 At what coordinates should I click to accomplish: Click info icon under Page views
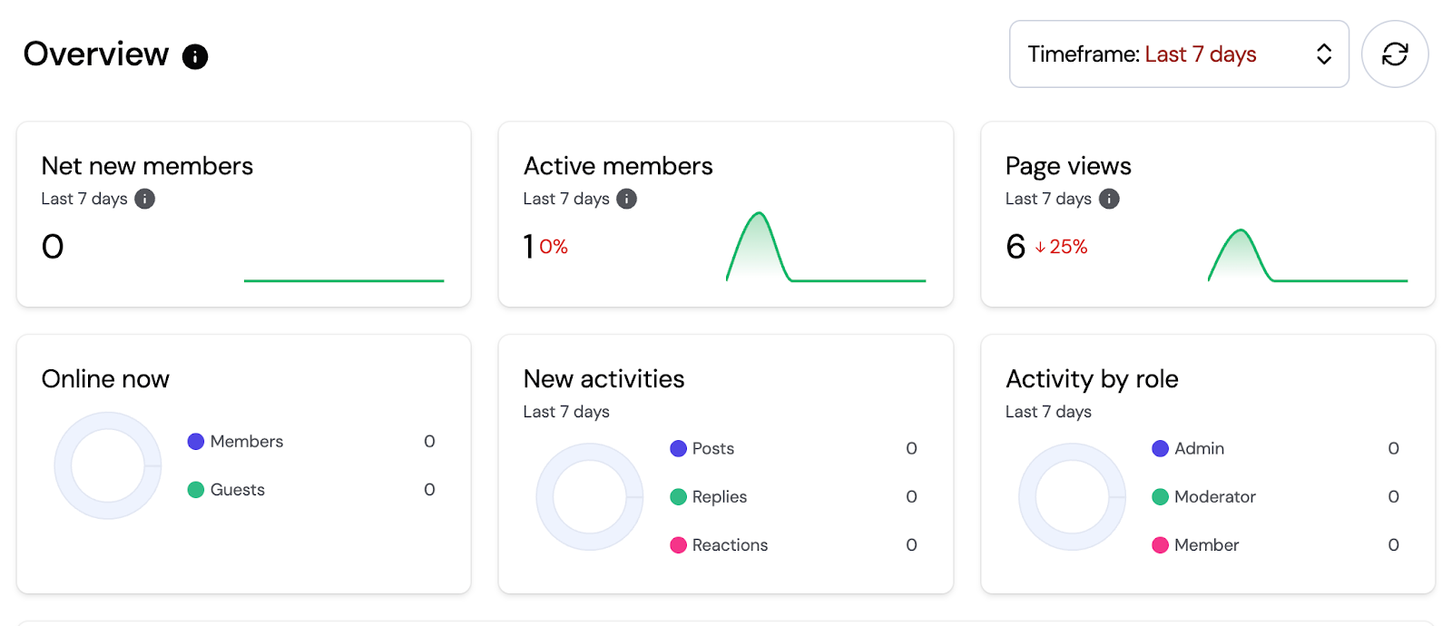[x=1109, y=199]
